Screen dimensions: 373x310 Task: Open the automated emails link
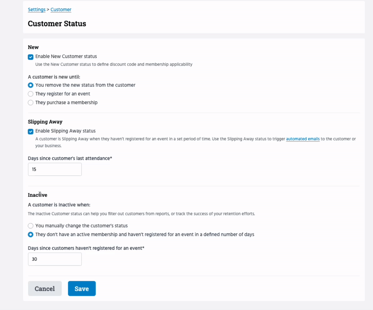(x=303, y=139)
